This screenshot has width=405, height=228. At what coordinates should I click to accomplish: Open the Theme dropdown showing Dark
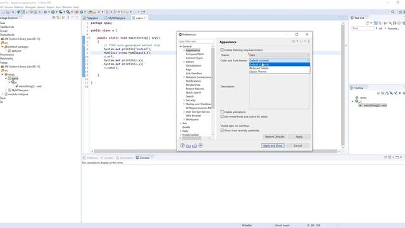pos(279,55)
